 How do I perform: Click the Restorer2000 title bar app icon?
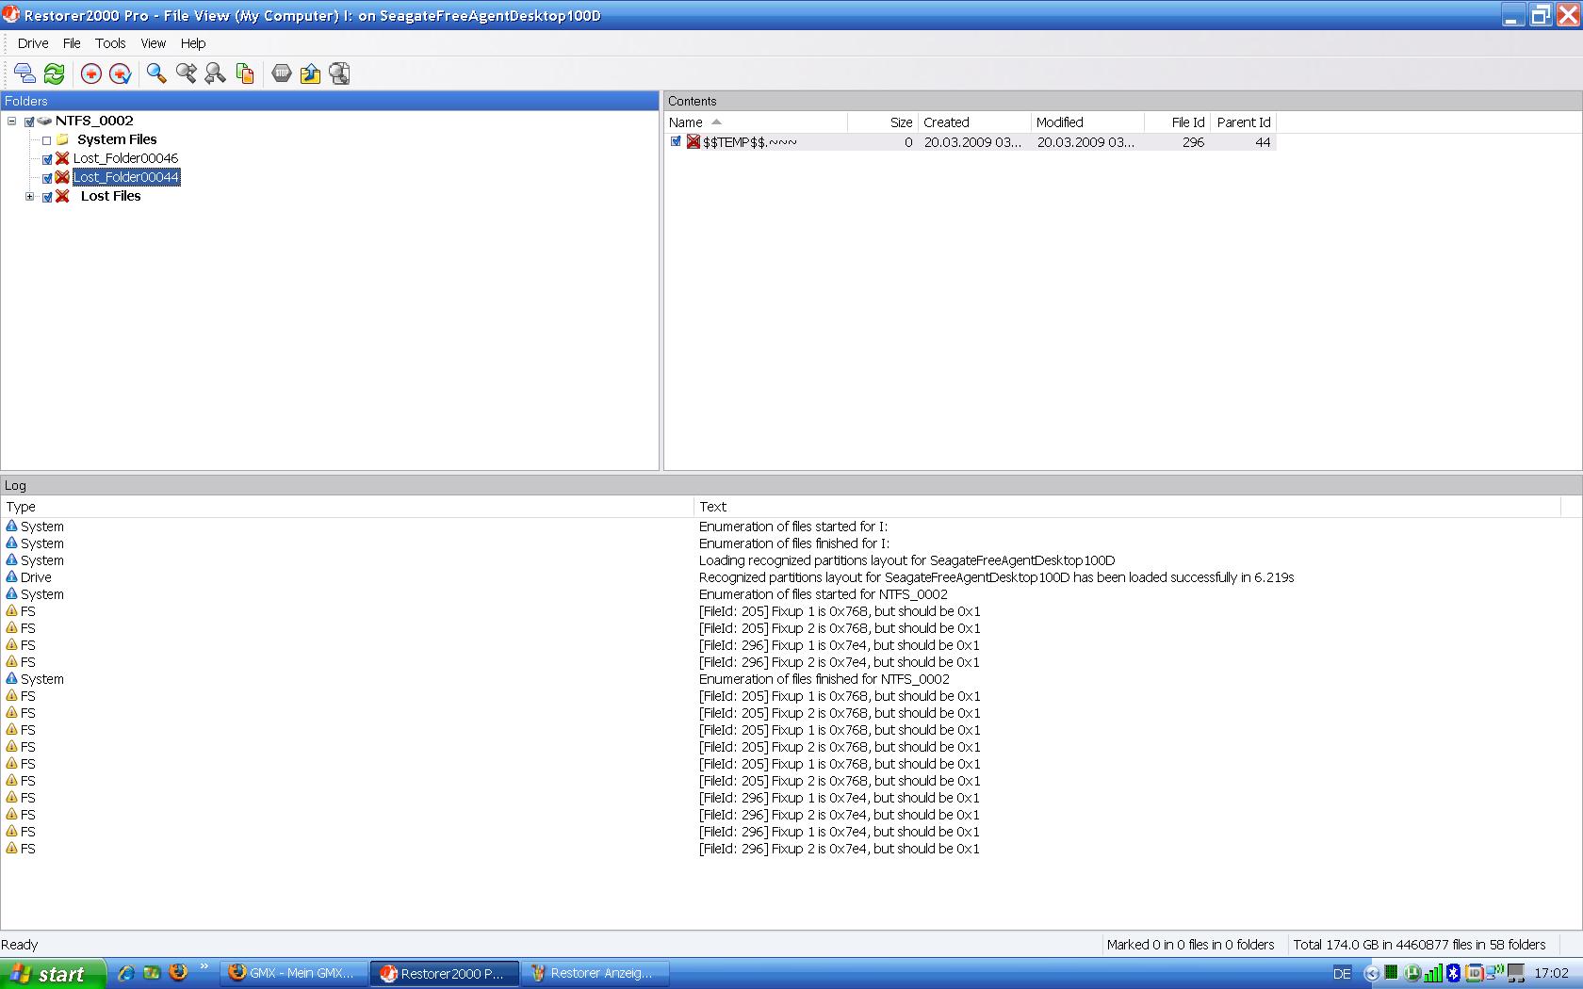[11, 15]
